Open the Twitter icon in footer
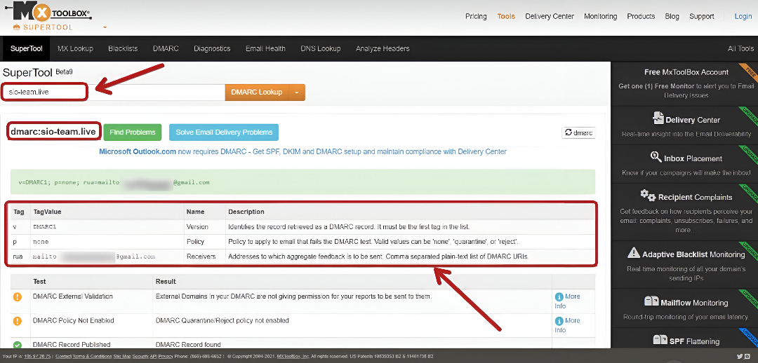Image resolution: width=758 pixels, height=363 pixels. [740, 356]
